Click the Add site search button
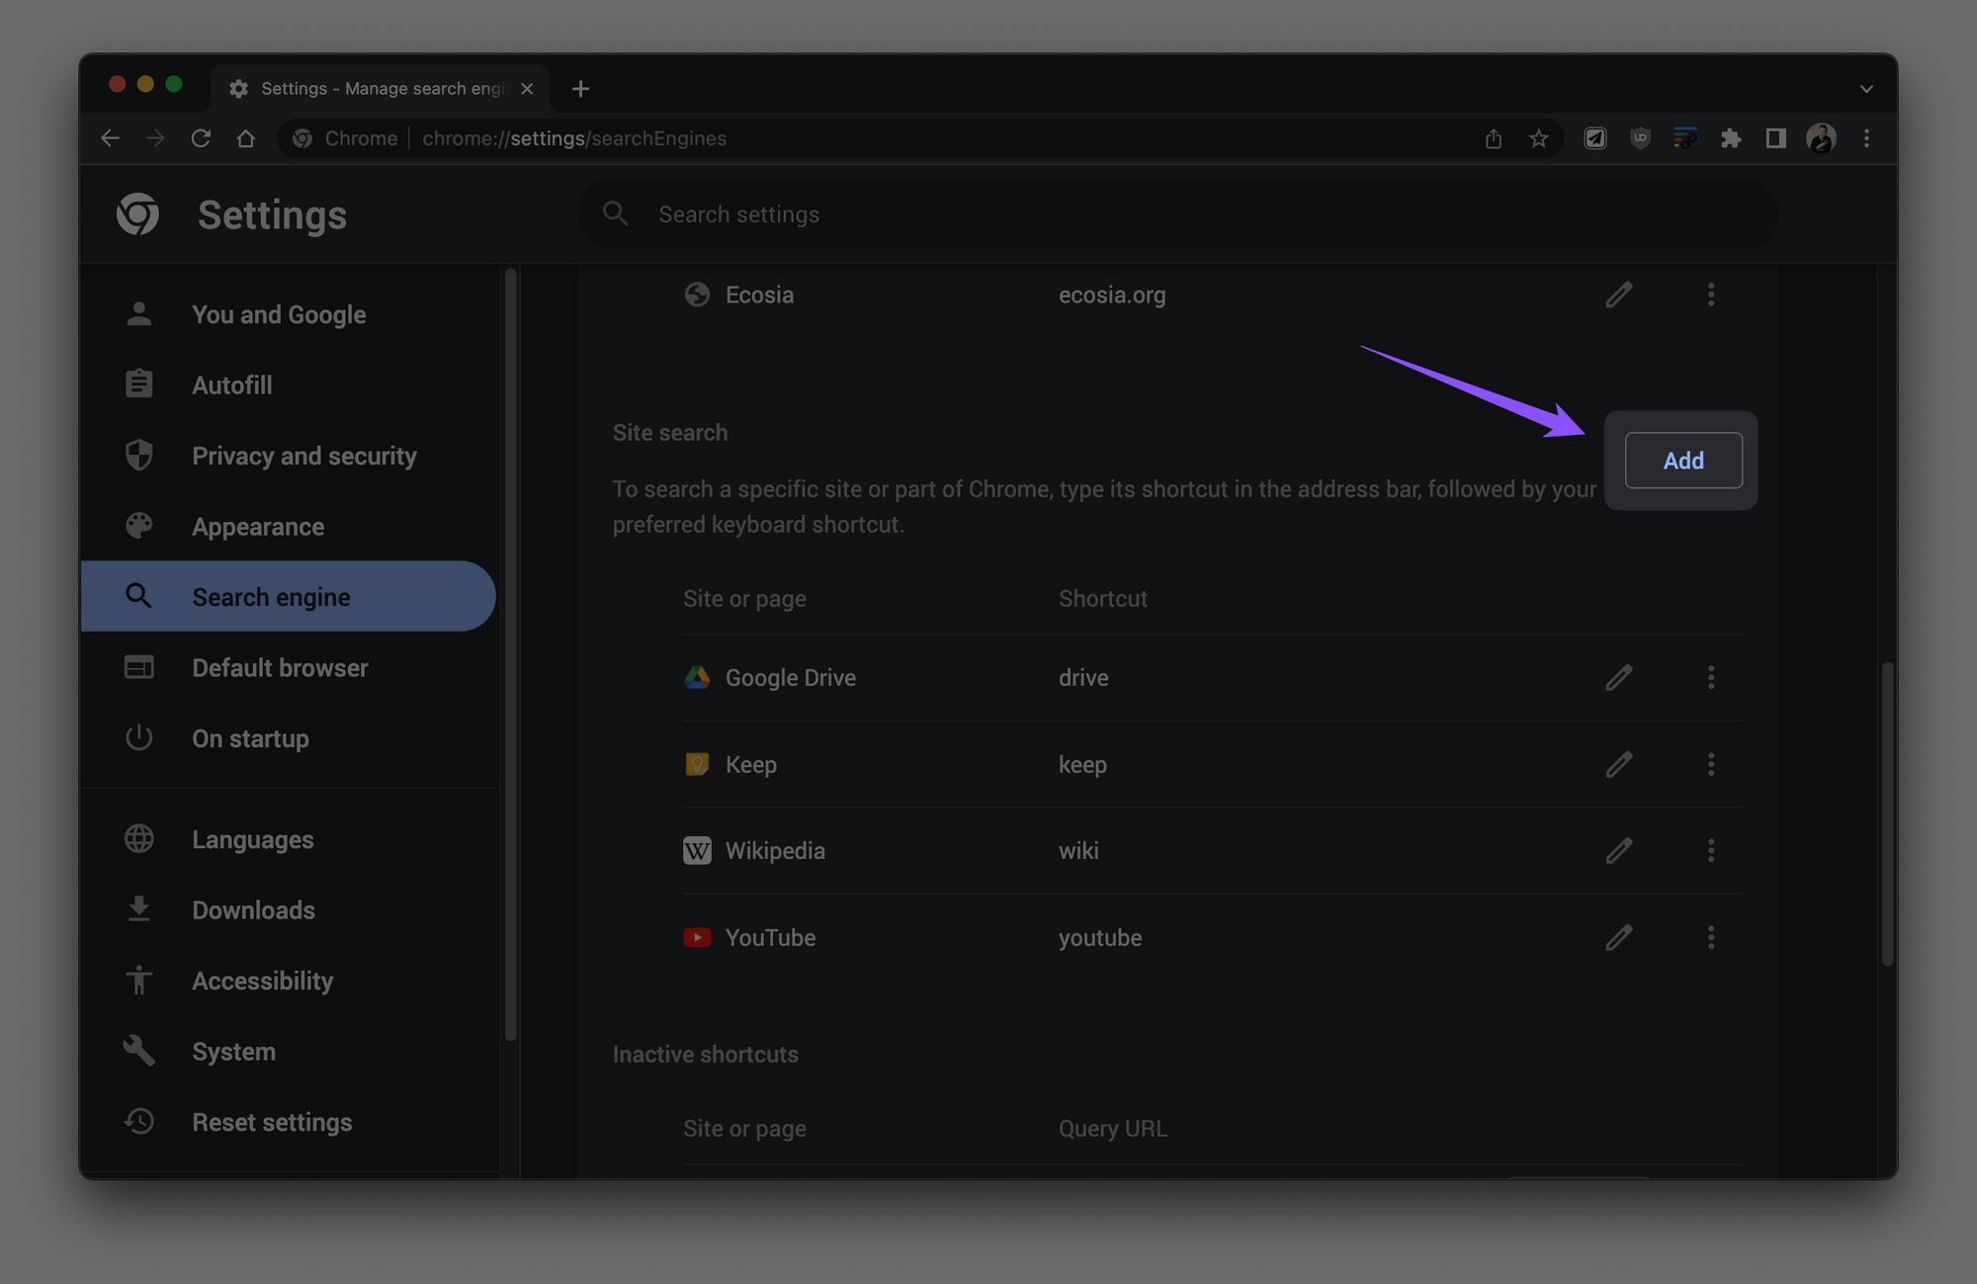Viewport: 1977px width, 1284px height. coord(1682,460)
